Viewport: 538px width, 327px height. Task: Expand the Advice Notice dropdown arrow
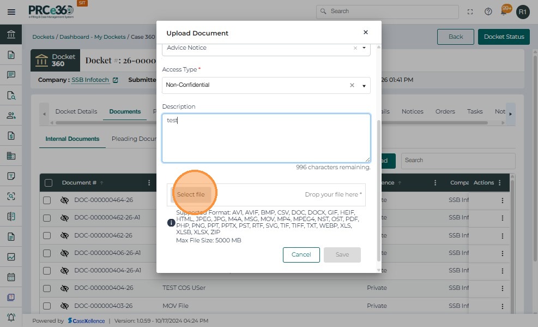364,47
